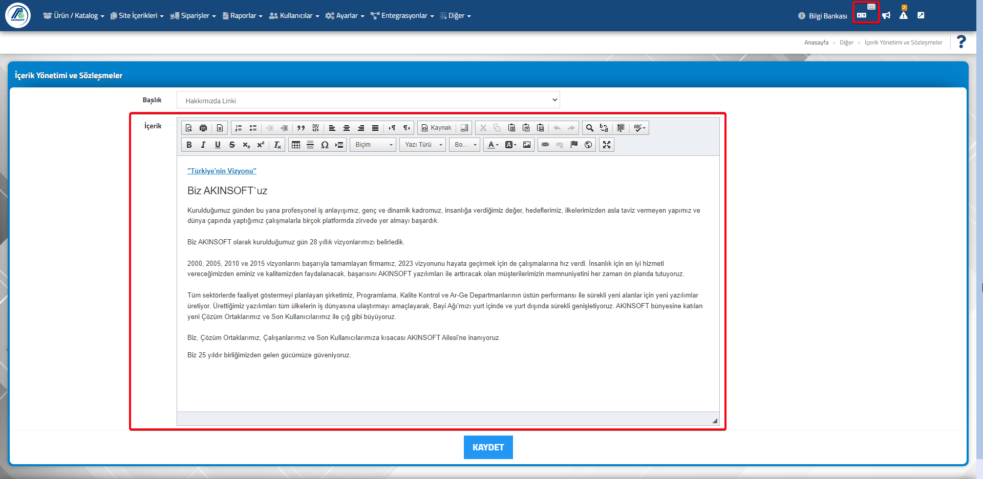
Task: Toggle underline formatting
Action: pyautogui.click(x=218, y=145)
